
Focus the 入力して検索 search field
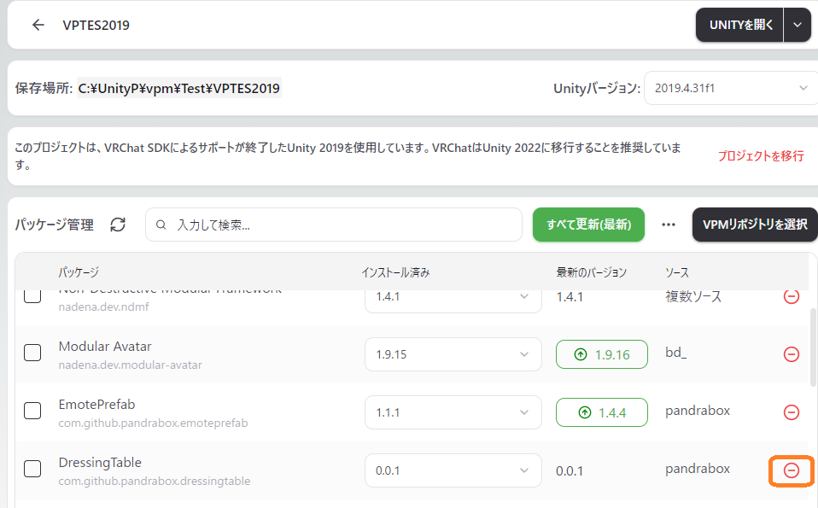(334, 225)
